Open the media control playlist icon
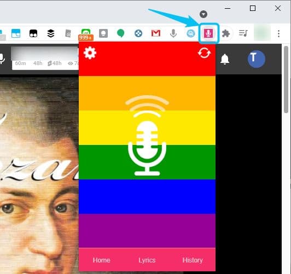This screenshot has height=274, width=291. [x=243, y=33]
